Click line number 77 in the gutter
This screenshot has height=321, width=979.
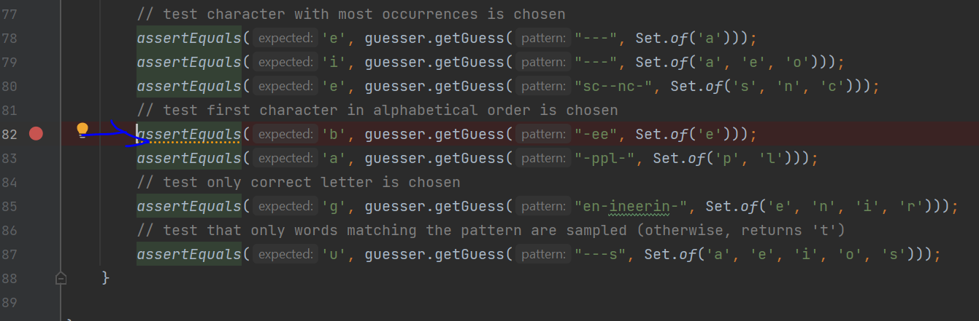(x=9, y=14)
